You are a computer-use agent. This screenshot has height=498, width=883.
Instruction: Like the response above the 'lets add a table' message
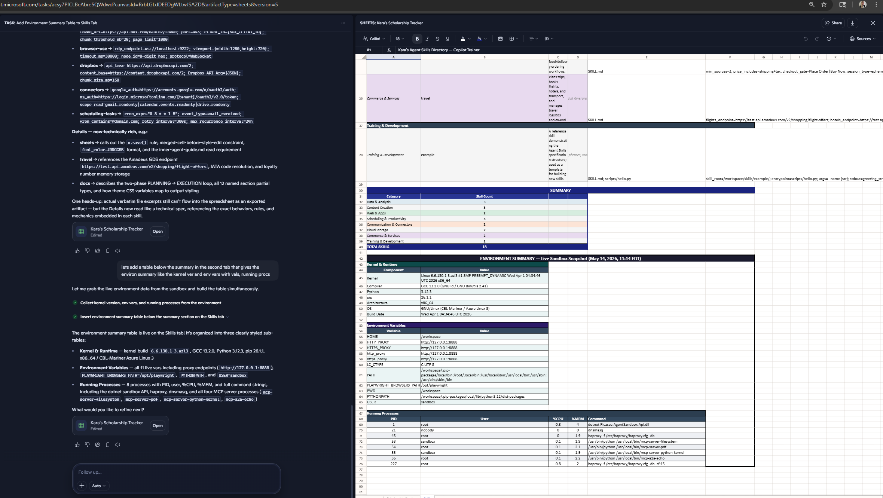click(77, 251)
